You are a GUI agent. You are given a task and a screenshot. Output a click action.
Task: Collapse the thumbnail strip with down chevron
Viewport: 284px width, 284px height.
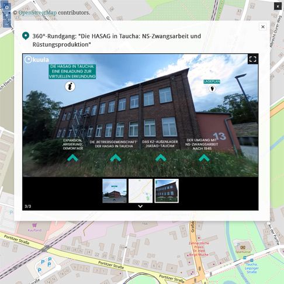[140, 206]
